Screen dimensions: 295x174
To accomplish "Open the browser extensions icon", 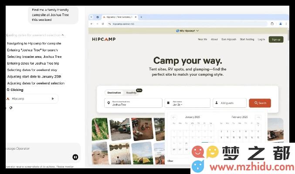I will tap(272, 24).
